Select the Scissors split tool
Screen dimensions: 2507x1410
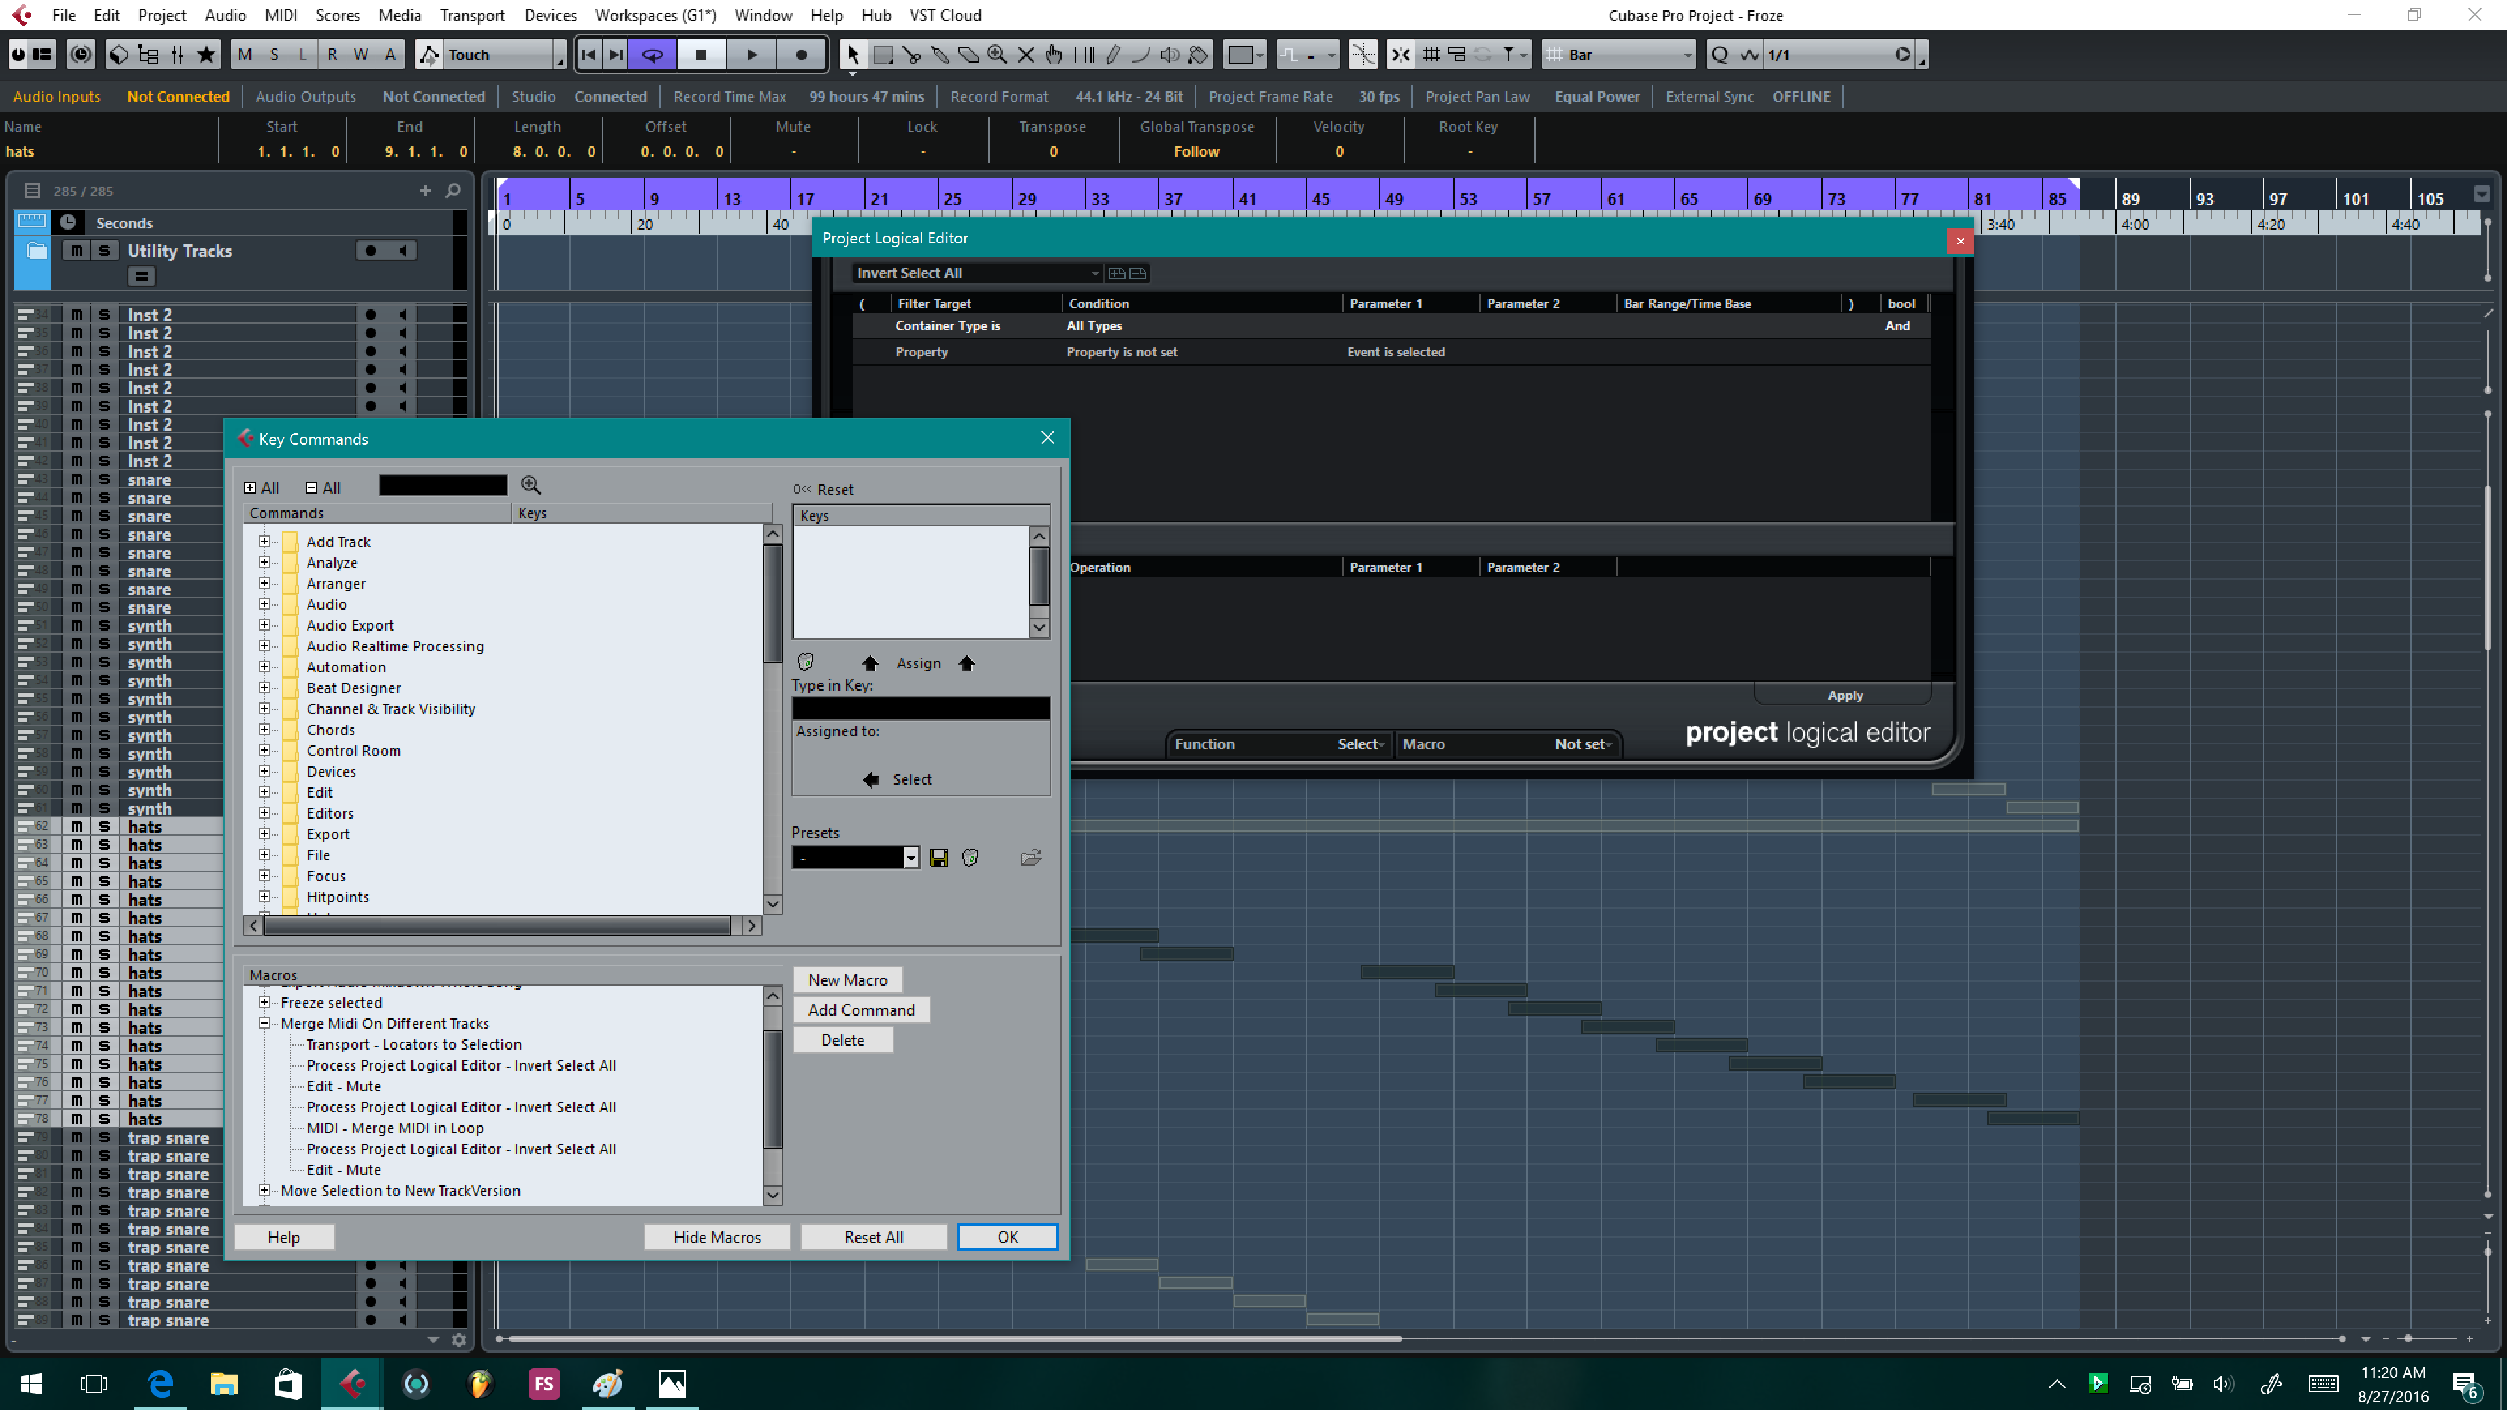(912, 54)
